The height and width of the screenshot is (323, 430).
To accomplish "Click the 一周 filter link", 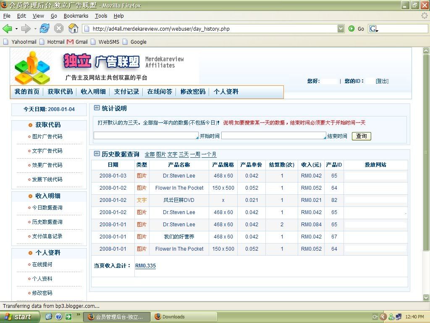I will point(195,154).
